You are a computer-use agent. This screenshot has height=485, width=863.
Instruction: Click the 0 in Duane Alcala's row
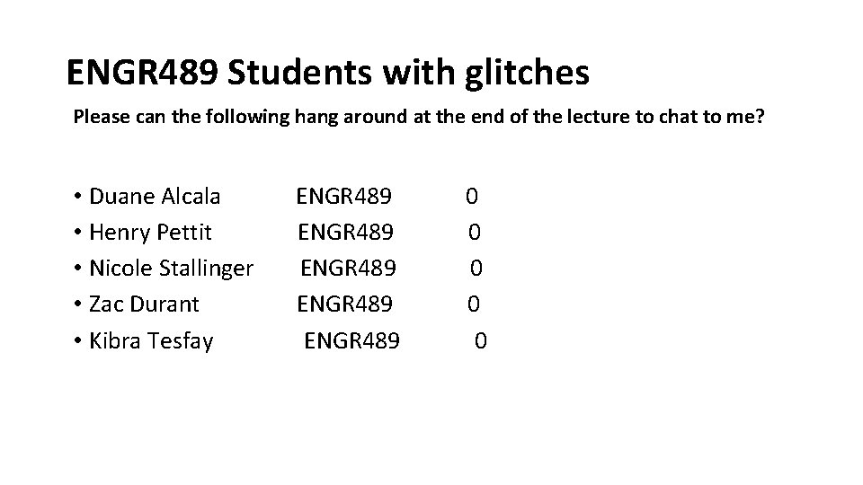point(471,196)
